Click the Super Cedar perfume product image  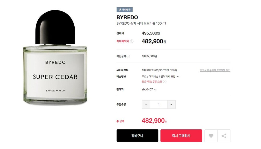coord(55,57)
